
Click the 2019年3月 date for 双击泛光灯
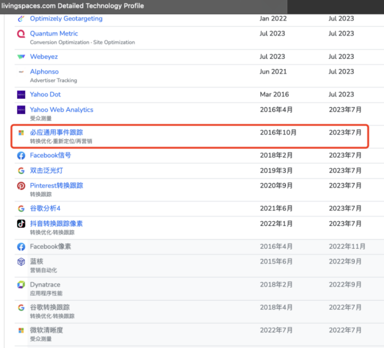pyautogui.click(x=276, y=170)
